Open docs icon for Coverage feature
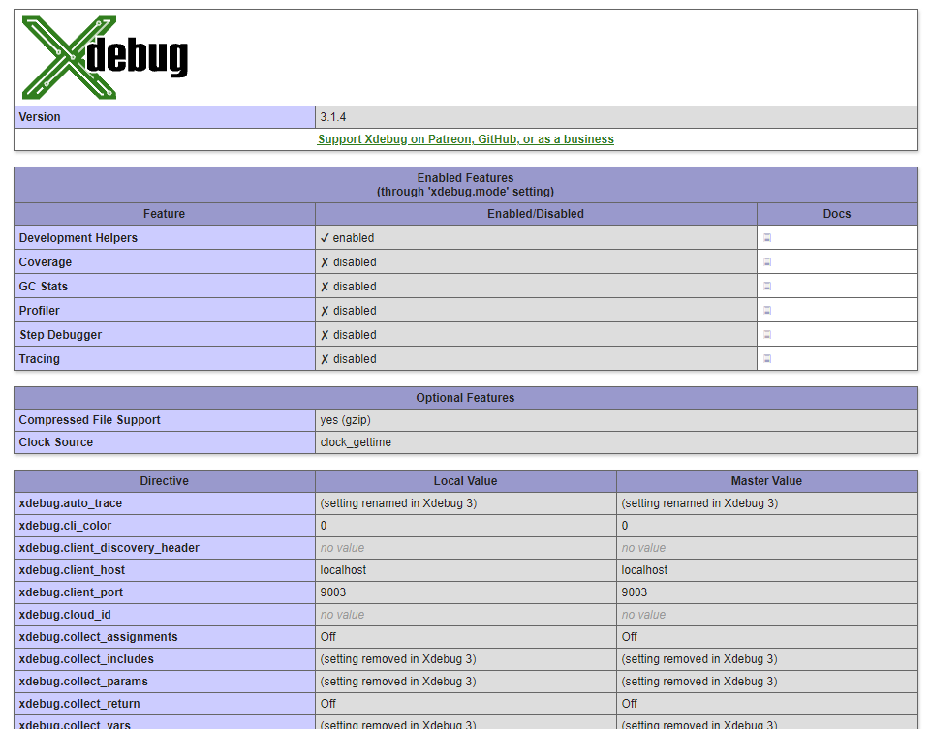Viewport: 931px width, 729px height. click(766, 261)
